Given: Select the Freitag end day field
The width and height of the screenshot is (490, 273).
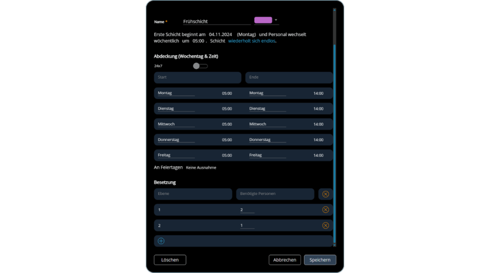Looking at the screenshot, I should pos(267,155).
